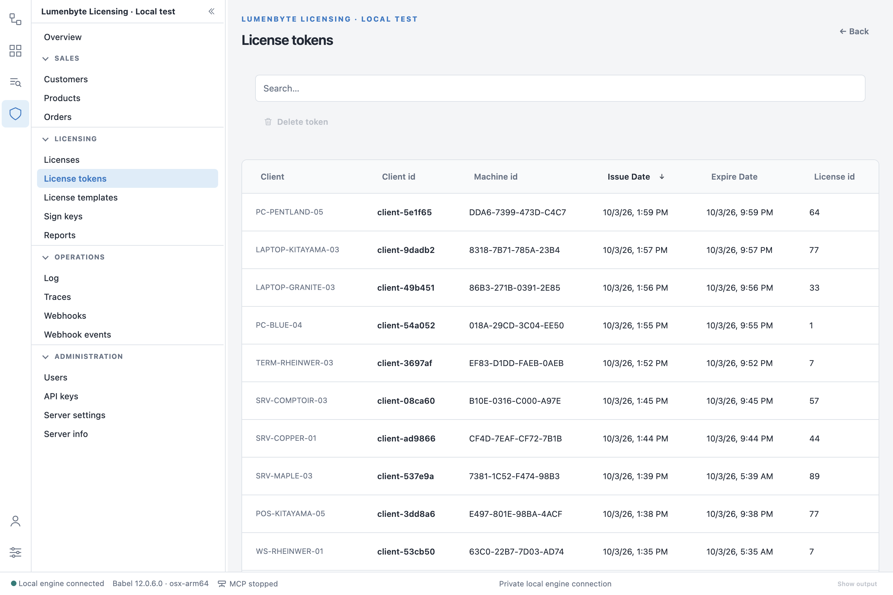Open Webhooks in the sidebar
Image resolution: width=893 pixels, height=595 pixels.
coord(128,316)
